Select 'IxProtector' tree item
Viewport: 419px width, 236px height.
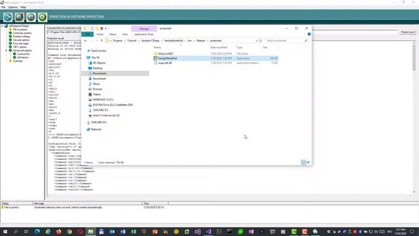pyautogui.click(x=23, y=57)
